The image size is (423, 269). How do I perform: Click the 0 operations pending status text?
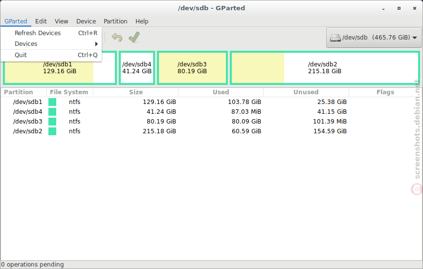point(33,265)
